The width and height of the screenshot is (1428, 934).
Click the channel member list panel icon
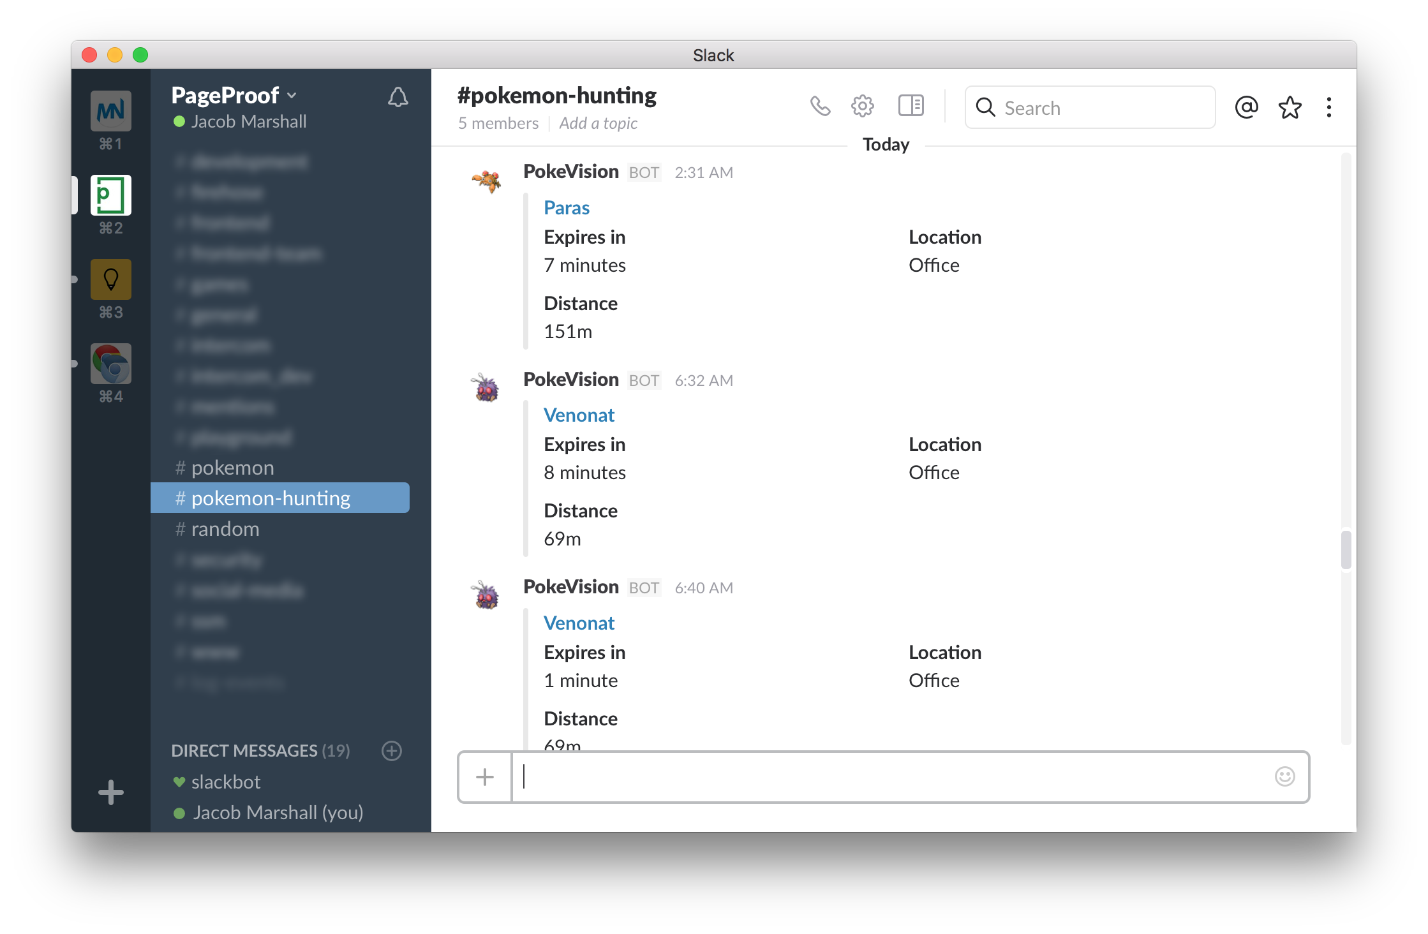click(911, 107)
